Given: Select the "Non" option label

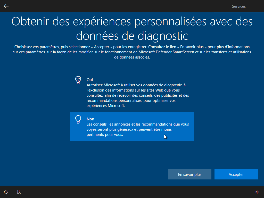Looking at the screenshot, I should [x=90, y=119].
